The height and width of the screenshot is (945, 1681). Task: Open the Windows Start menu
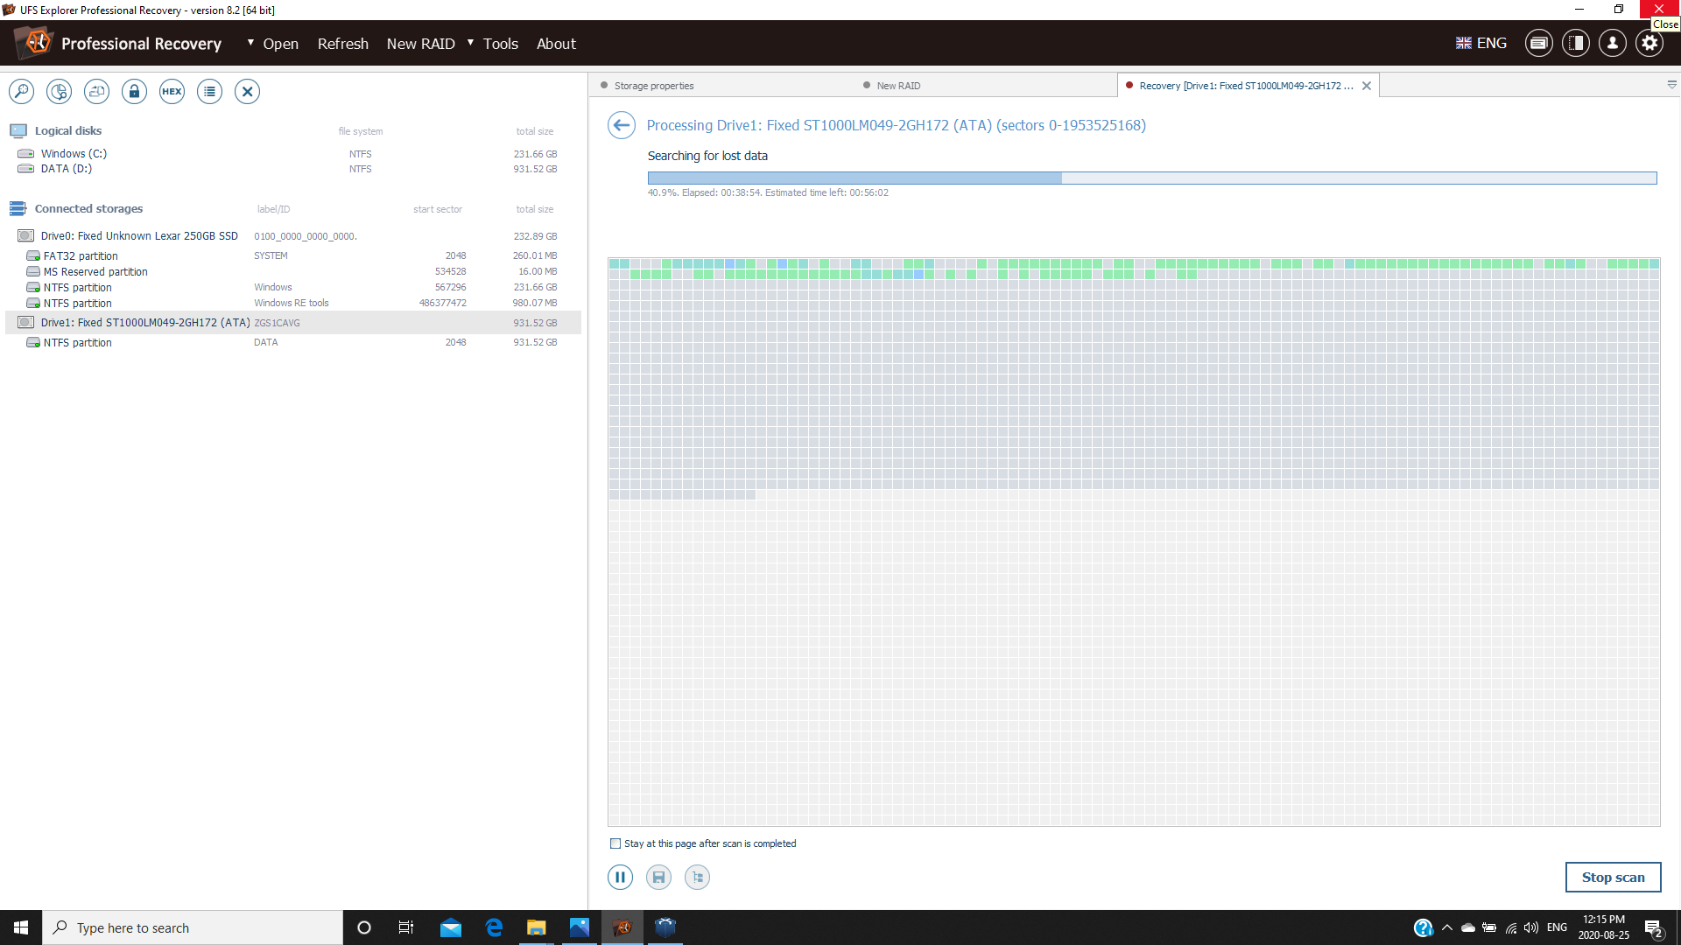pyautogui.click(x=21, y=927)
